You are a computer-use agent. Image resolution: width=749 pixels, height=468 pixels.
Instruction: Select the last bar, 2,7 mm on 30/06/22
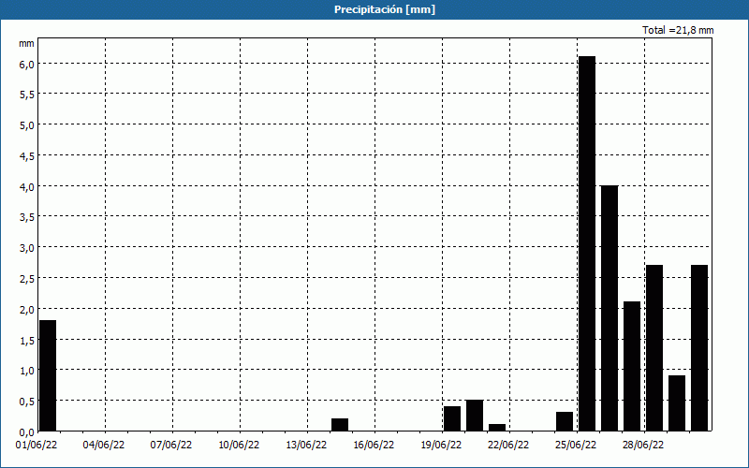[x=699, y=347]
